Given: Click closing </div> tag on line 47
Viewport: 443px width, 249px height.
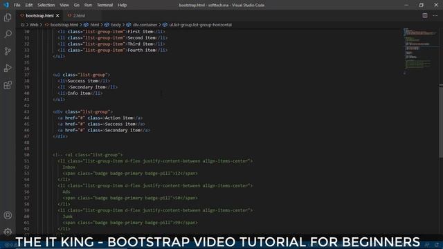Looking at the screenshot, I should coord(60,136).
